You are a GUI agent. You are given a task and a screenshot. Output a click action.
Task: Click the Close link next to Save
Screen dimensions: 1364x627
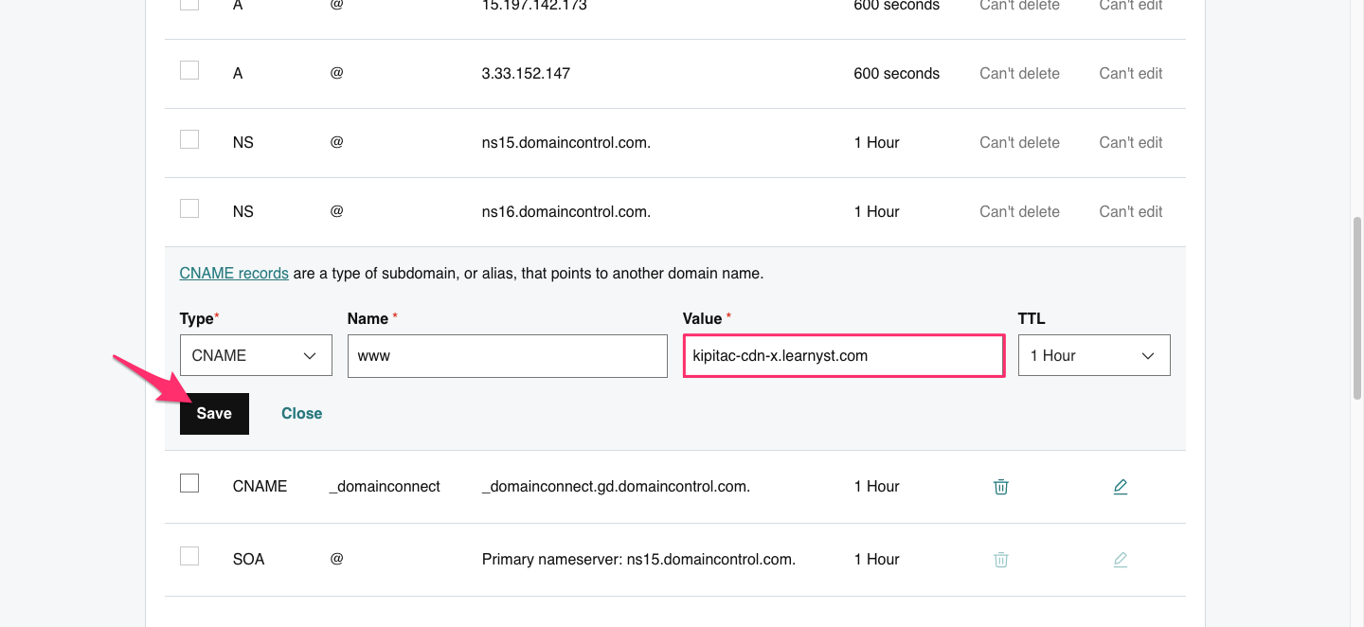click(301, 413)
